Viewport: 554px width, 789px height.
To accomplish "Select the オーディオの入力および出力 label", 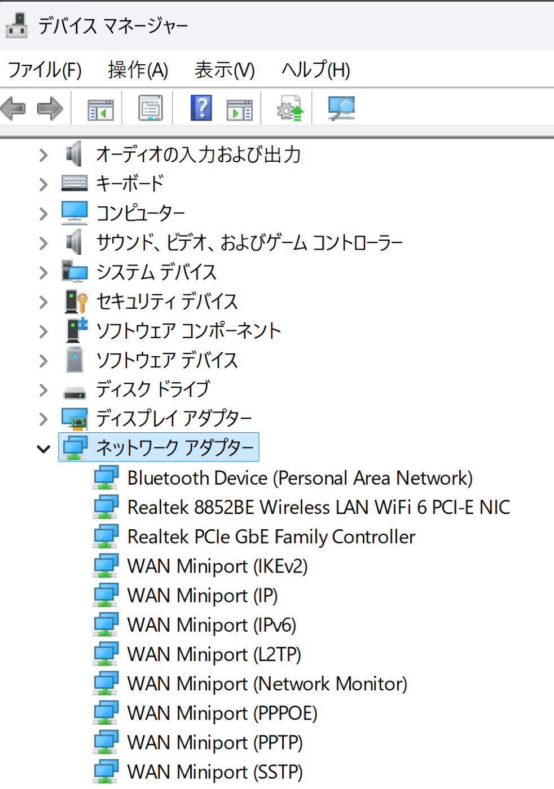I will pyautogui.click(x=199, y=154).
